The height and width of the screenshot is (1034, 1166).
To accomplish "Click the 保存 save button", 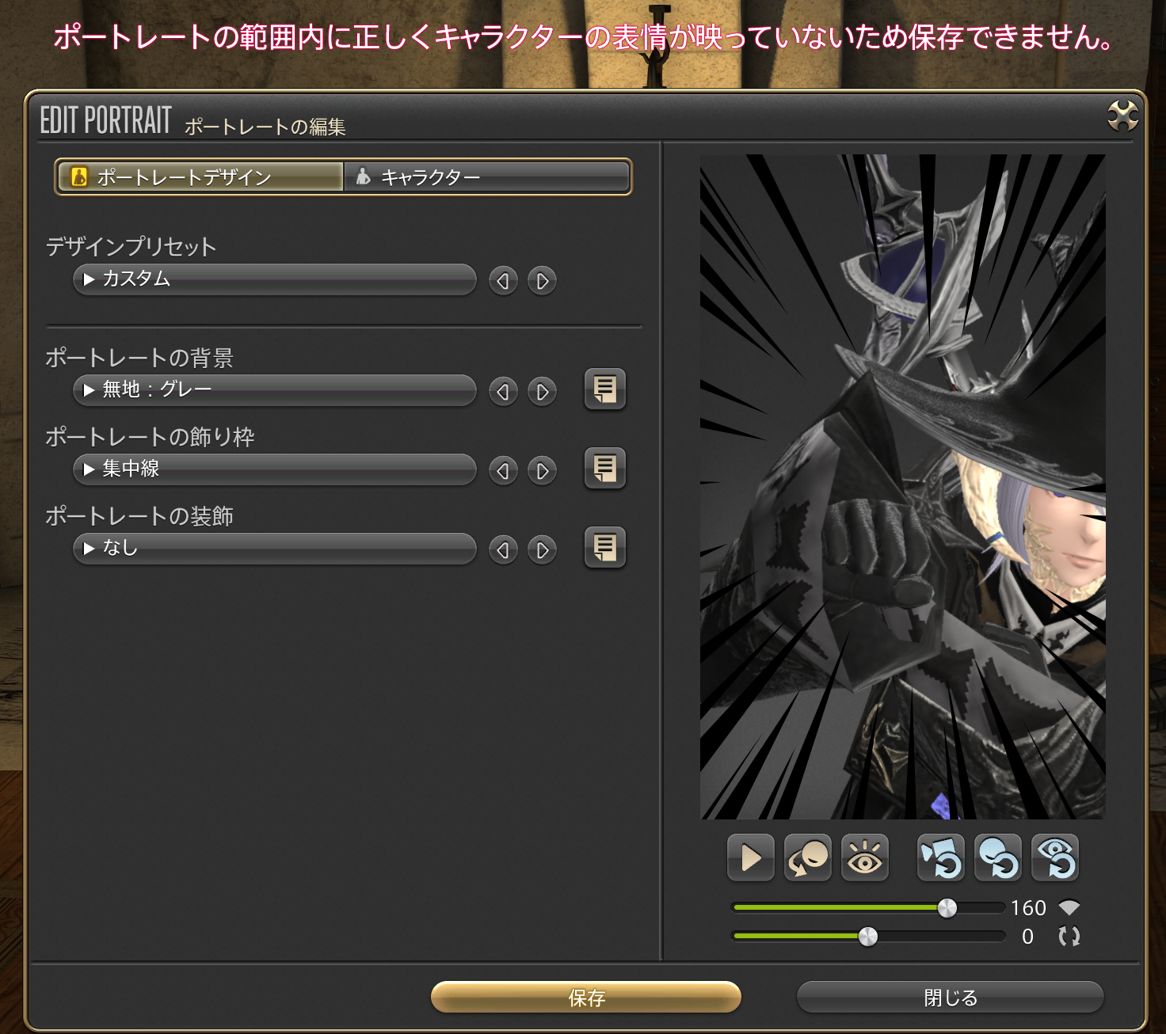I will (x=585, y=998).
